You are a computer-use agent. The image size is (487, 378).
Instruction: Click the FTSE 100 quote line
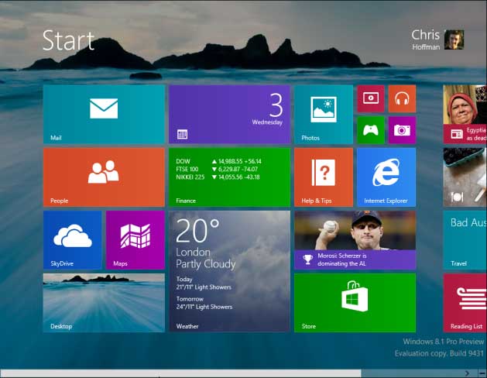(217, 170)
